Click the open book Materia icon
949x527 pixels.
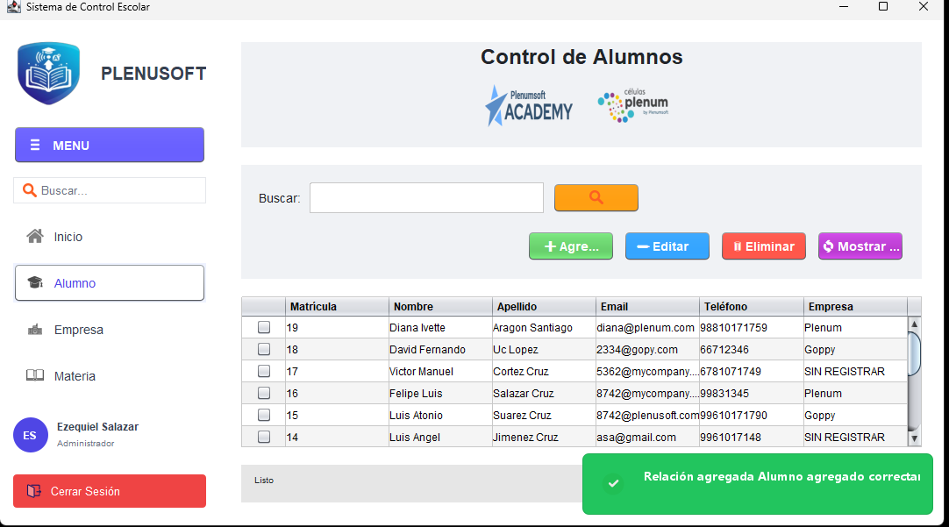click(x=35, y=376)
